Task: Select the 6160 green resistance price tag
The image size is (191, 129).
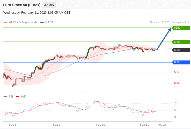Action: click(181, 28)
